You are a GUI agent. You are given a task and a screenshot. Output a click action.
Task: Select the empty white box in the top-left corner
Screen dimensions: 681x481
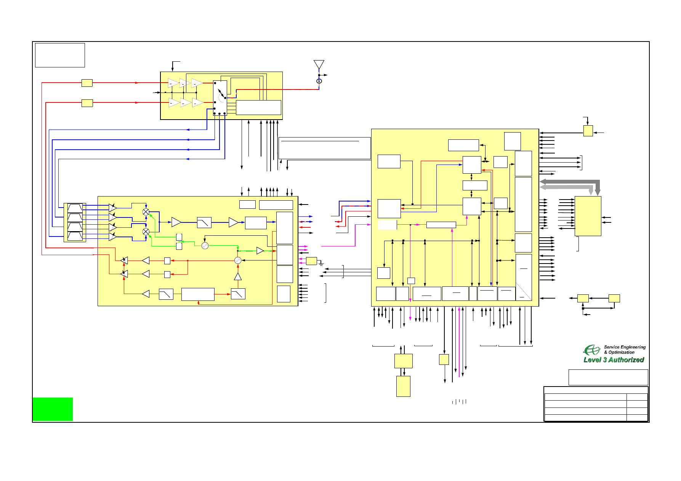[x=60, y=55]
